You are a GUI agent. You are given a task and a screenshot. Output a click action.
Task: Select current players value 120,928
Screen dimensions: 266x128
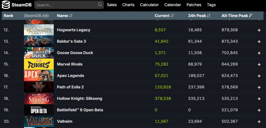click(163, 87)
